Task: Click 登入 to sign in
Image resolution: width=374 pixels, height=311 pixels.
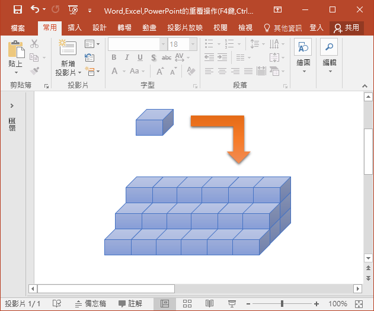Action: 317,28
